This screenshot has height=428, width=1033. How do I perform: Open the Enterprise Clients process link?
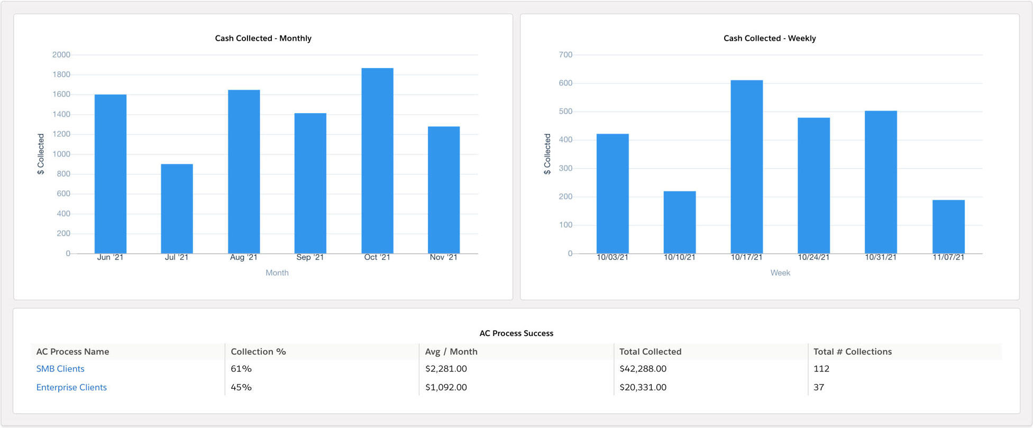(71, 387)
